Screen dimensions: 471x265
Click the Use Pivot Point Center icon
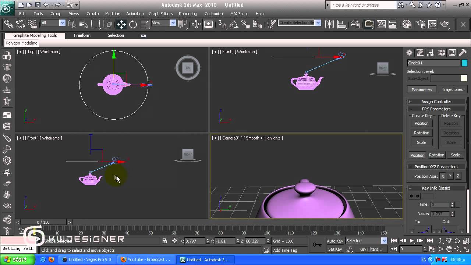183,24
